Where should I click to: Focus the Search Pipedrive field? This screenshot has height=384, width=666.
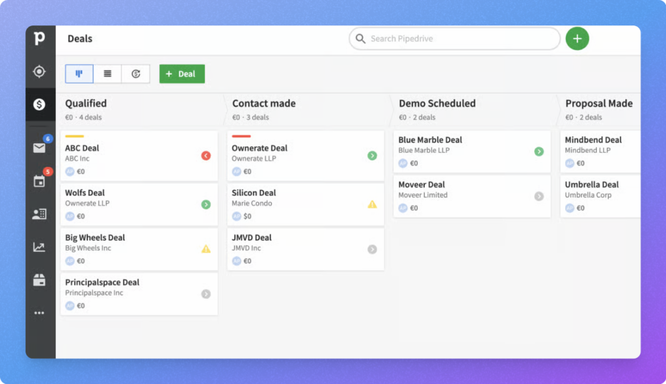click(x=455, y=38)
